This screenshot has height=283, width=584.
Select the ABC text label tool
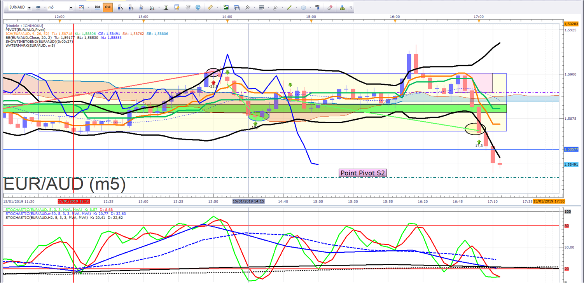click(318, 7)
